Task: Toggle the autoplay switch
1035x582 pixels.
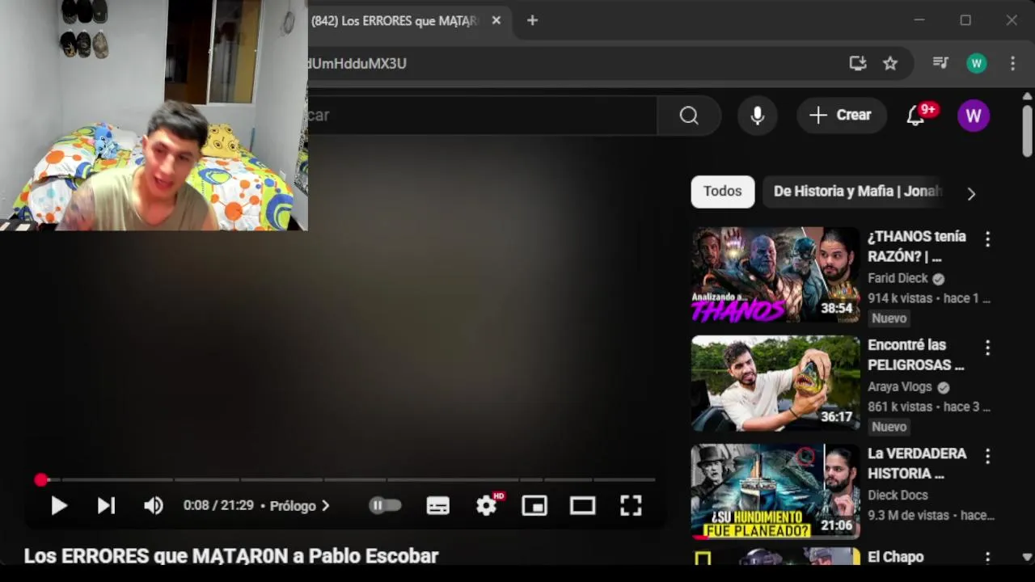Action: point(385,506)
